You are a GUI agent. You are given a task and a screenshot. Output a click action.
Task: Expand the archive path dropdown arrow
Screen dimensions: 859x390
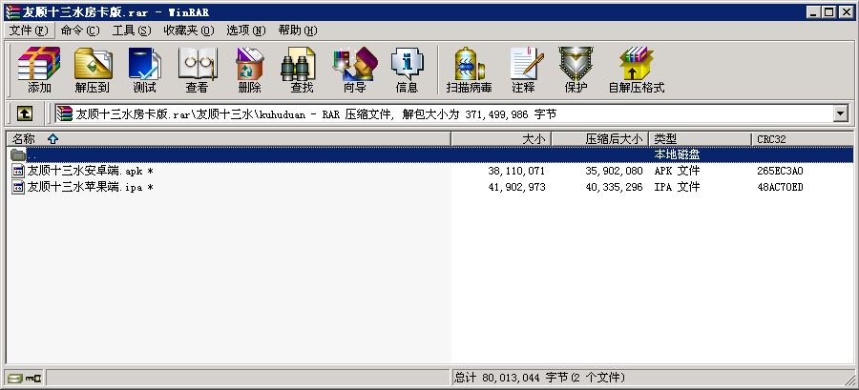841,113
